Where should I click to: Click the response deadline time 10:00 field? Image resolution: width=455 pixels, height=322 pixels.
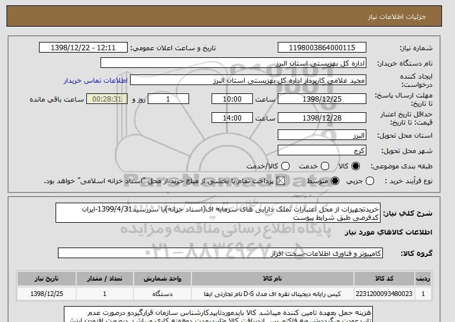tap(232, 99)
